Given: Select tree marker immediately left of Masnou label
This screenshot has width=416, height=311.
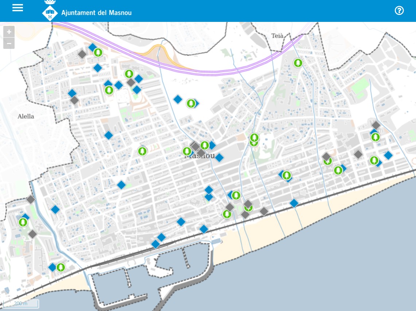Looking at the screenshot, I should pyautogui.click(x=187, y=152).
